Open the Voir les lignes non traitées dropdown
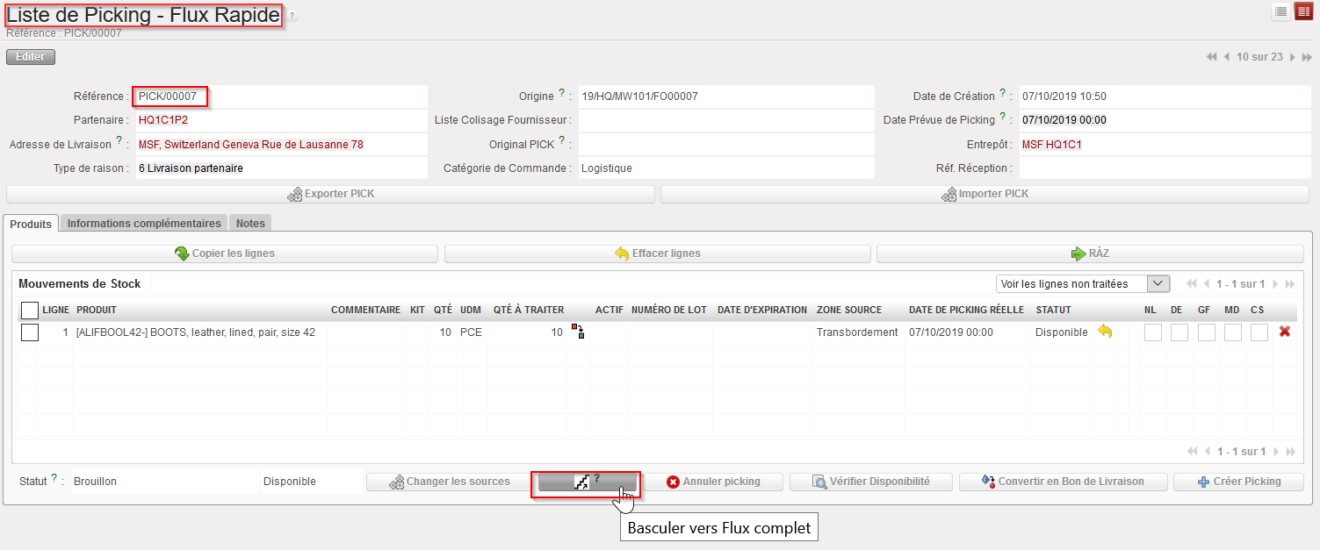The image size is (1320, 550). 1083,283
